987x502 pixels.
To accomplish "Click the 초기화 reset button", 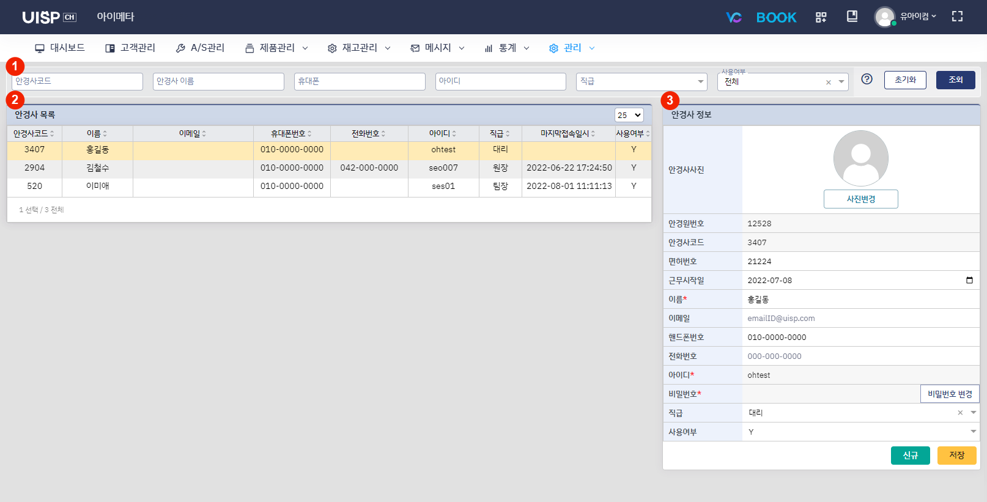I will click(905, 80).
